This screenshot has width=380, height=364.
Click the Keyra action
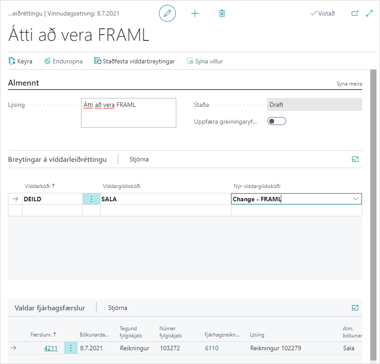[x=21, y=61]
